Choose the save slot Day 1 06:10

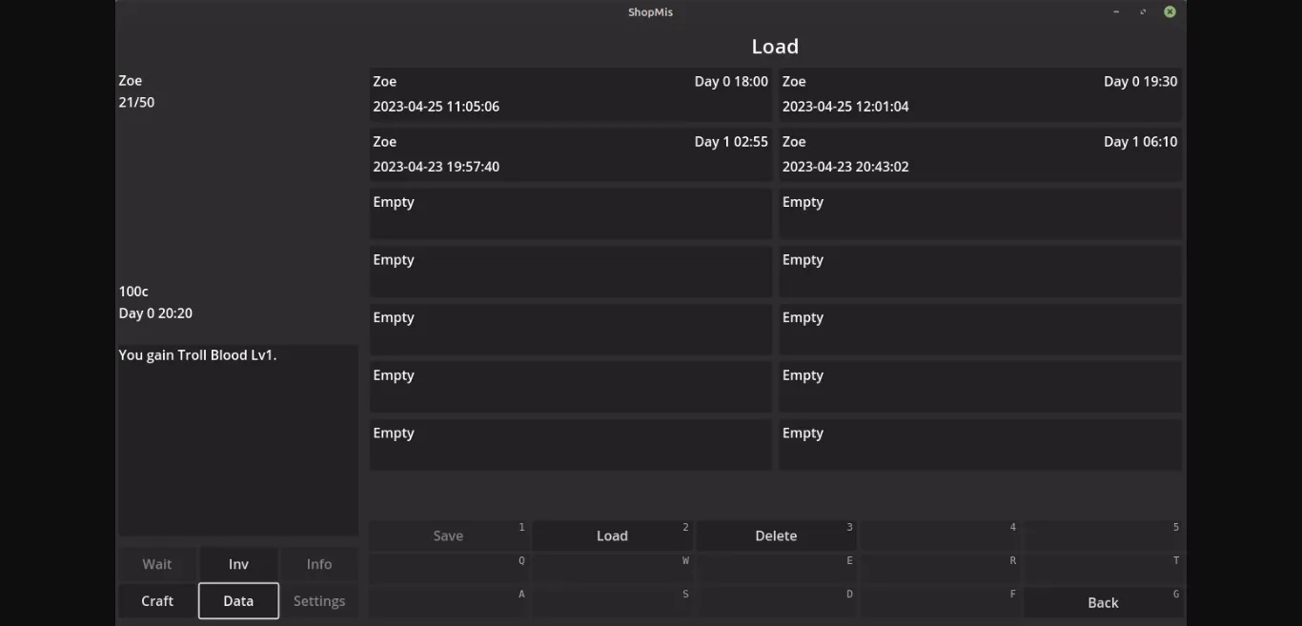pos(980,154)
